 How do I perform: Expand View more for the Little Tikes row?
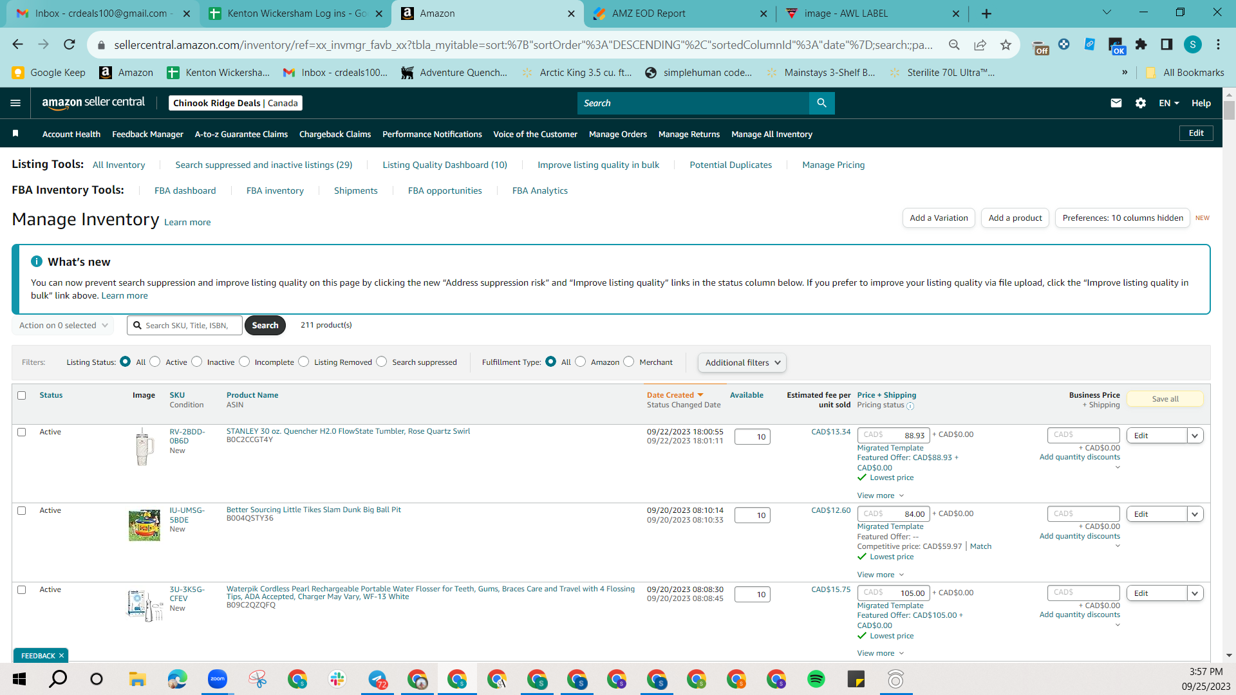pos(880,575)
